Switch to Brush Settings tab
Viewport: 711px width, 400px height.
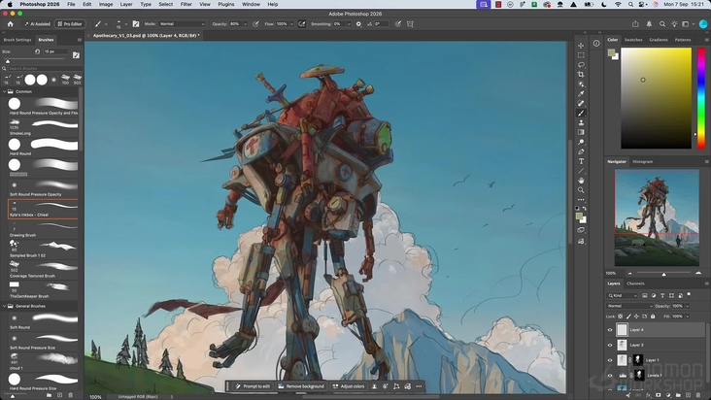point(17,40)
